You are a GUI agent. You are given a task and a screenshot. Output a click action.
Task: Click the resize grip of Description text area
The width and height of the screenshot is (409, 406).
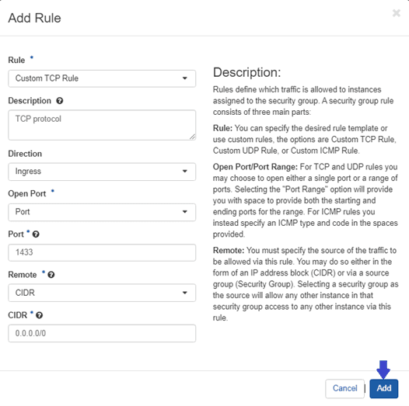point(193,137)
